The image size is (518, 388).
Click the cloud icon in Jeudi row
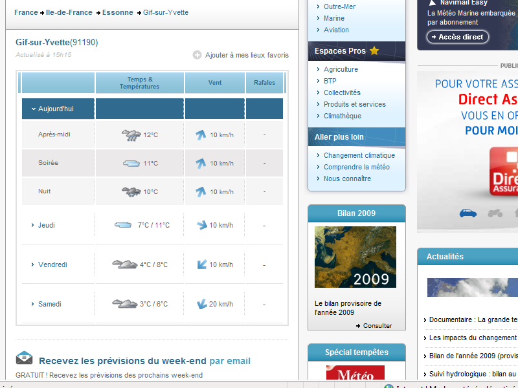pos(123,225)
